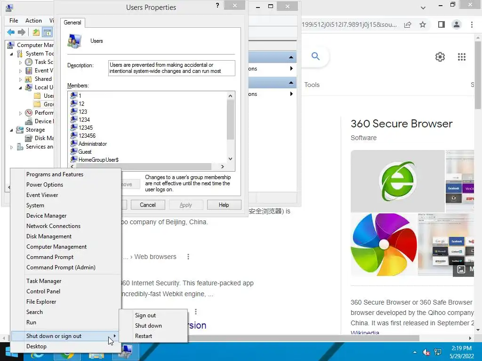Select Task Scheduler clock icon in tree
482x361 pixels.
(x=29, y=62)
